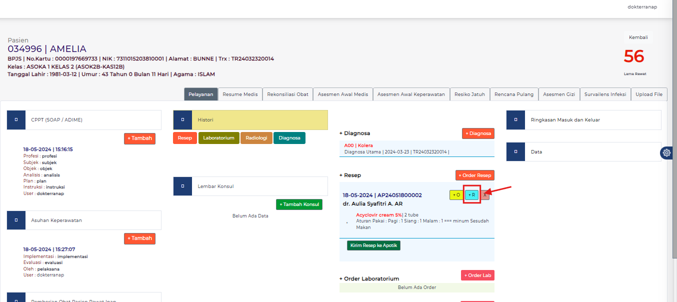Screen dimensions: 677x302
Task: Click the Histori panel icon
Action: [182, 120]
